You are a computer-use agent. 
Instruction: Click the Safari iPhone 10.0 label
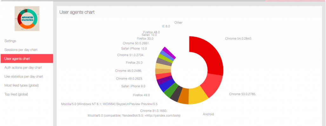pyautogui.click(x=134, y=49)
